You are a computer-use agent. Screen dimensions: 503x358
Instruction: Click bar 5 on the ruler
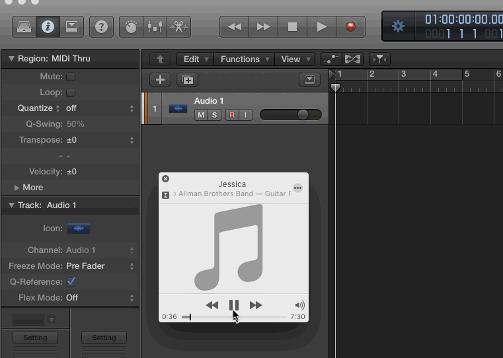(467, 74)
